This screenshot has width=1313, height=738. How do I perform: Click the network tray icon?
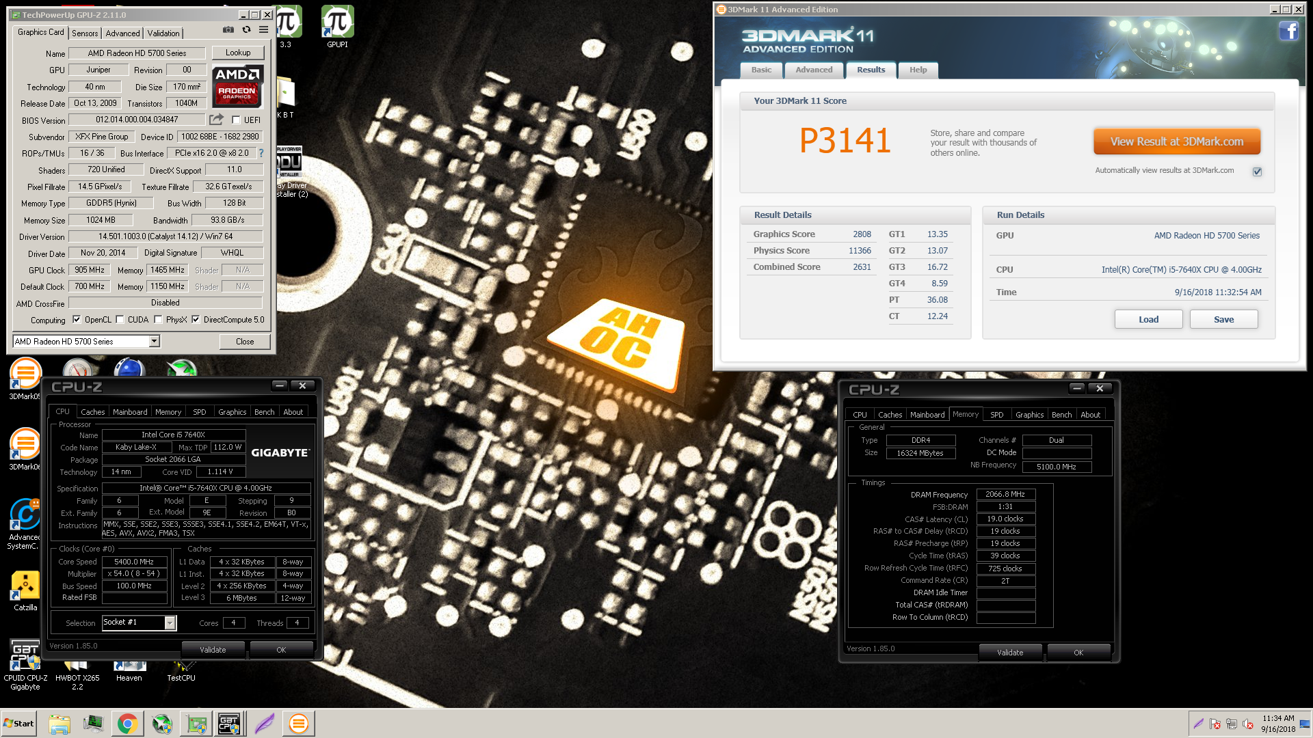click(x=1232, y=724)
